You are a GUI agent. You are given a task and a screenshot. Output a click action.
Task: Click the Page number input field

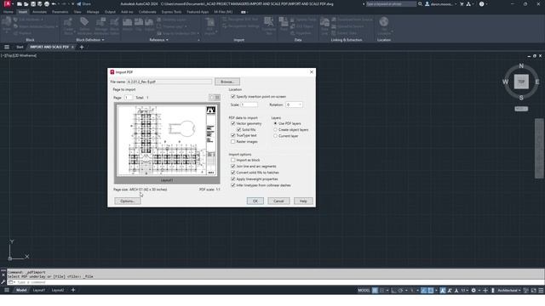pyautogui.click(x=129, y=98)
